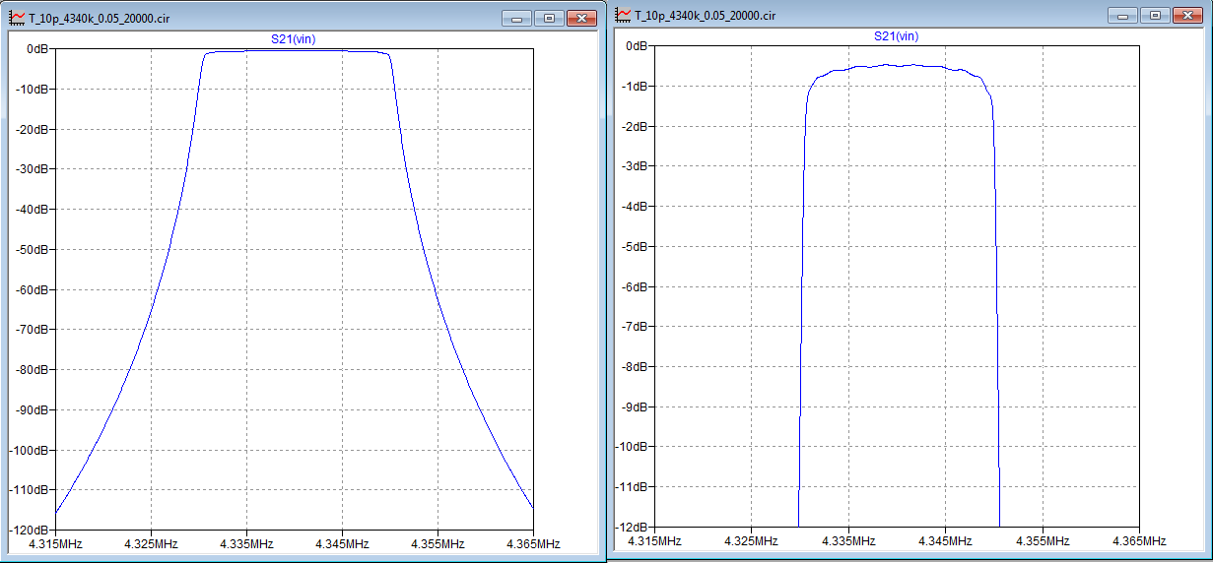Click -6dB axis label in right plot
The image size is (1213, 563).
[x=636, y=286]
